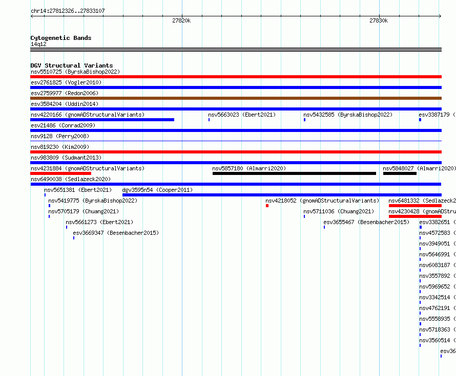Select the nsv5432585 (ByrskaBishop2022) label
Image resolution: width=456 pixels, height=376 pixels.
coord(348,115)
